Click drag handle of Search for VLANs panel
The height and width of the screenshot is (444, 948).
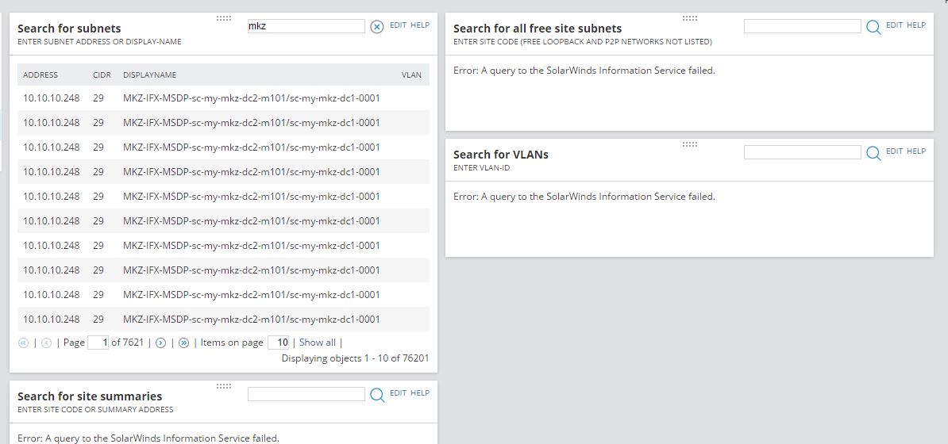click(x=689, y=144)
